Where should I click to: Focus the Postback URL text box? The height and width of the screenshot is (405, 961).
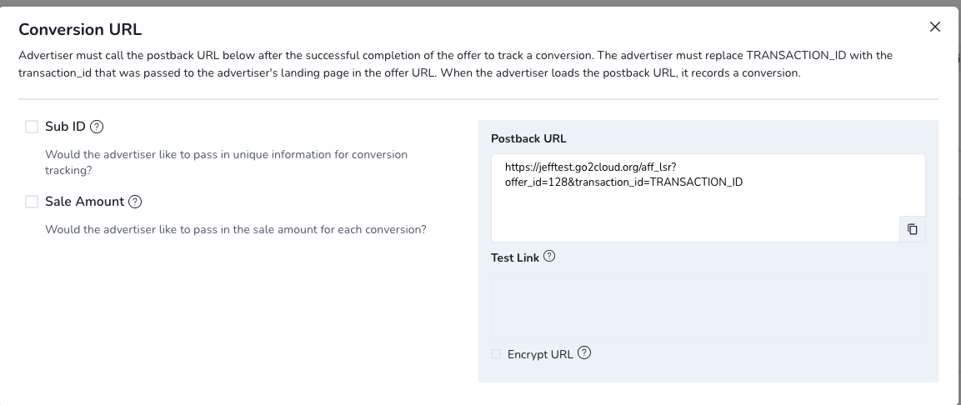(695, 197)
